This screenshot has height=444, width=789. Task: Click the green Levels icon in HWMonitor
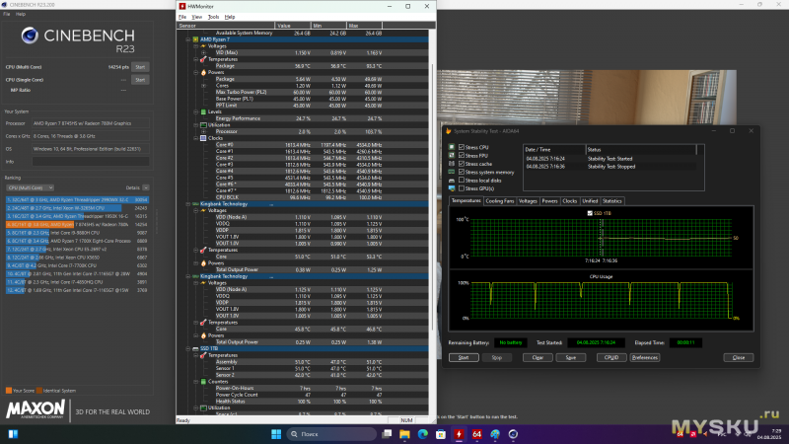(x=203, y=111)
